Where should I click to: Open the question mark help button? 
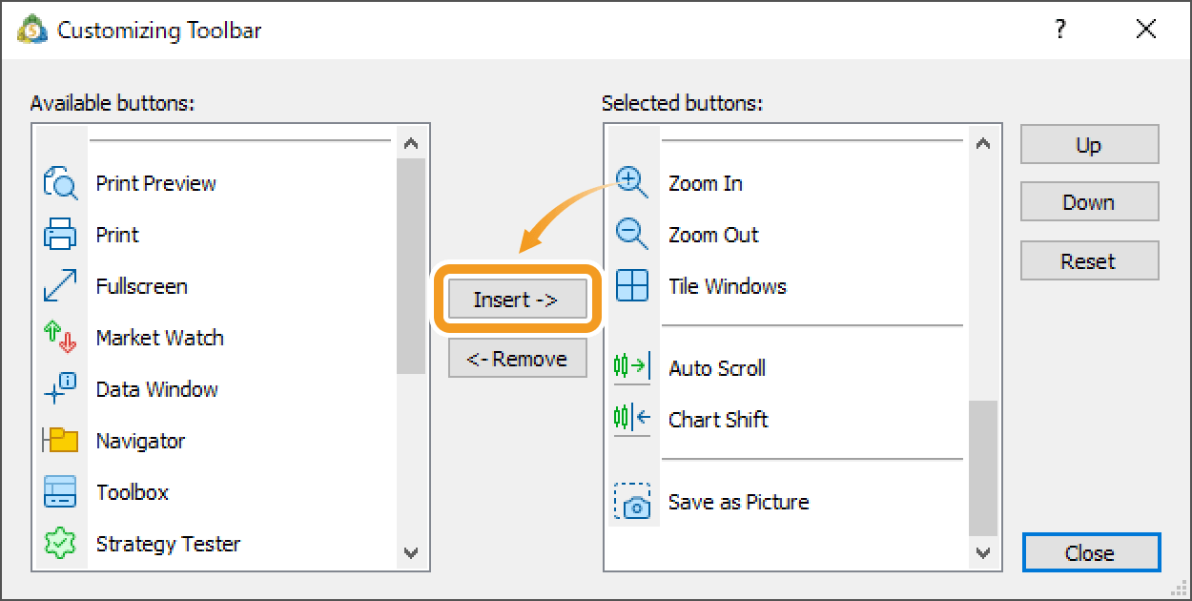pos(1060,30)
